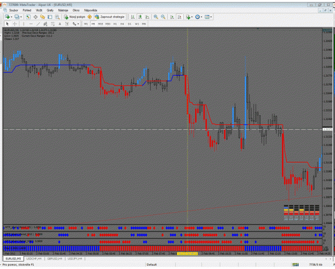335x269 pixels.
Task: Click the Nový pokyn button
Action: click(75, 17)
